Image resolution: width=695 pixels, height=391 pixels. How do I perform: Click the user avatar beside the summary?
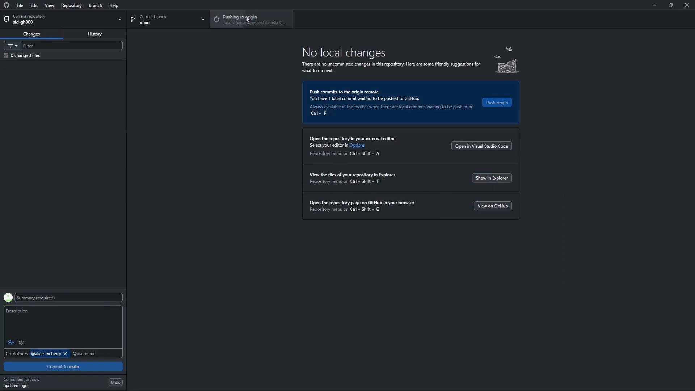click(8, 298)
